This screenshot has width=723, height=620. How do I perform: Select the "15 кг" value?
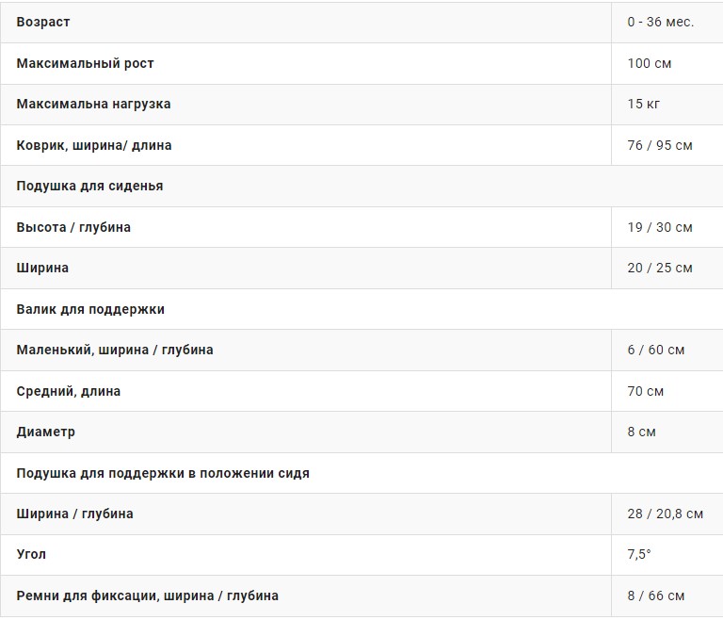click(643, 104)
